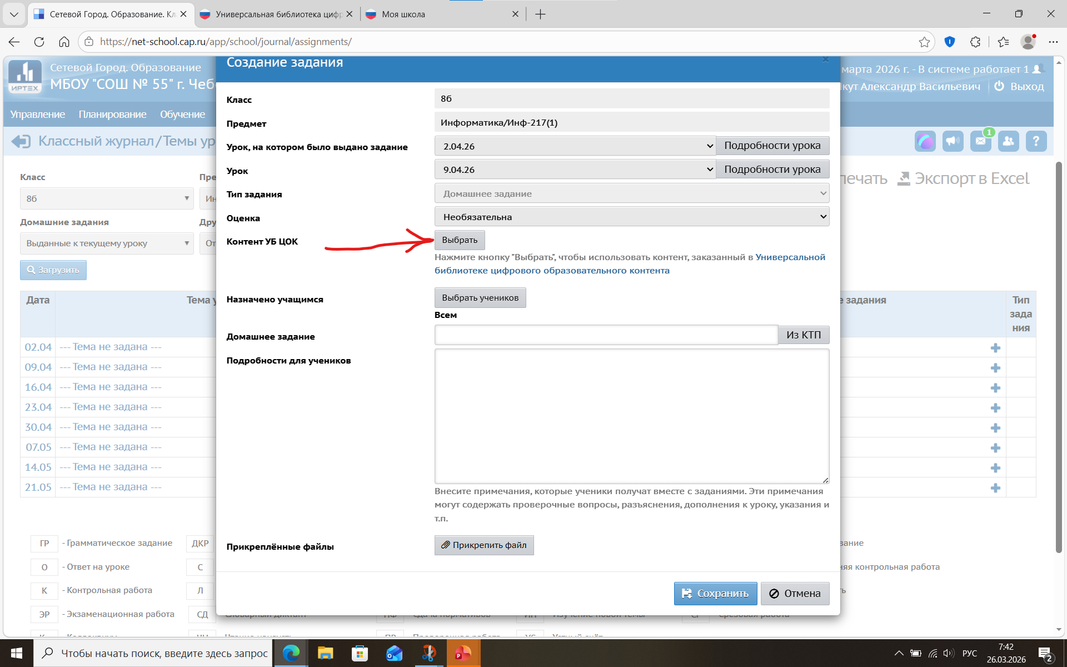Viewport: 1067px width, 667px height.
Task: Click the help question mark icon
Action: point(1036,141)
